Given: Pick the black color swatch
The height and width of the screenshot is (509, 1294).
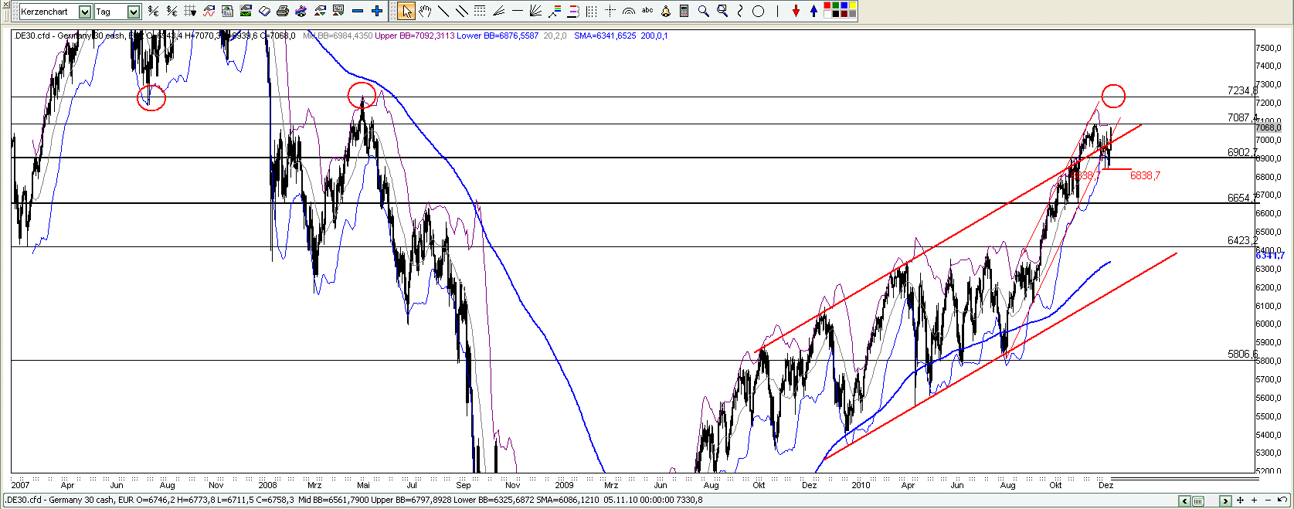Looking at the screenshot, I should 836,14.
